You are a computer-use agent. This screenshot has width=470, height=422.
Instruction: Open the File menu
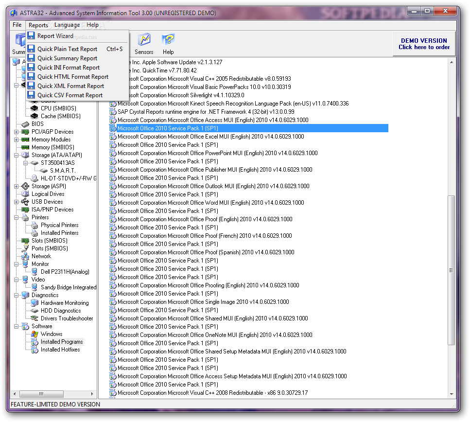(17, 25)
